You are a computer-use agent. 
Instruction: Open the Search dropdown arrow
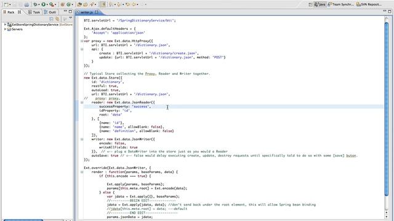click(x=95, y=4)
